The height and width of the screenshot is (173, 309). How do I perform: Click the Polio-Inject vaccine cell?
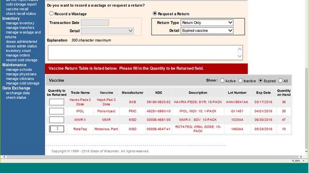point(106,111)
